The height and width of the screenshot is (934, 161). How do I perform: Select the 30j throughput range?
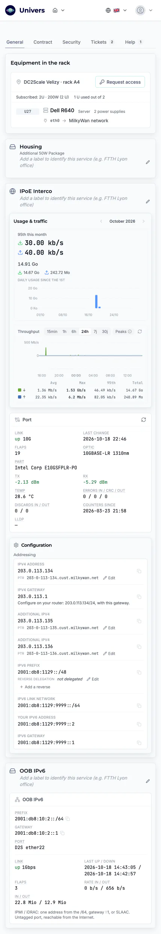[x=105, y=331]
